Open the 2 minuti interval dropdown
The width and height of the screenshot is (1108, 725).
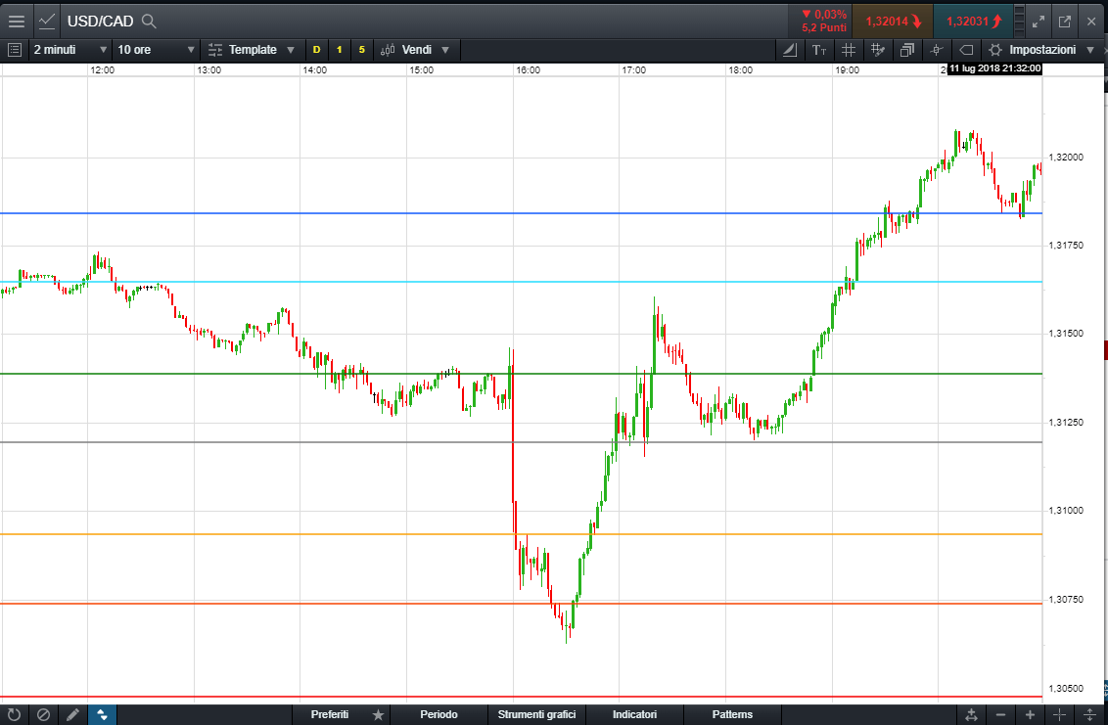(69, 50)
